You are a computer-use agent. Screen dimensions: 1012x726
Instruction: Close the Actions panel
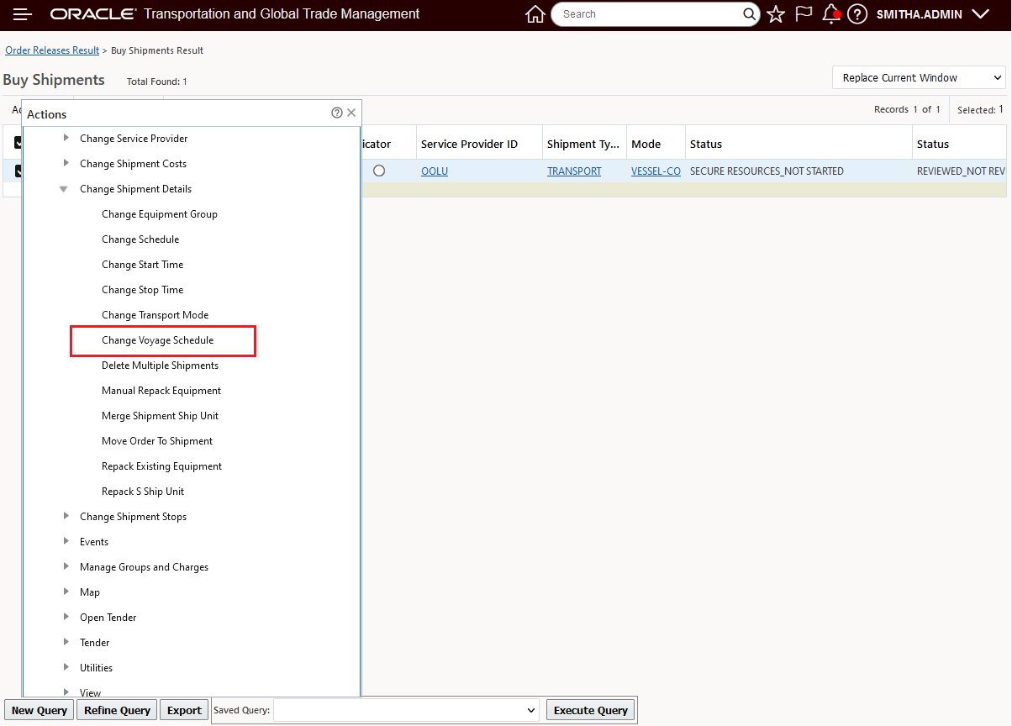coord(351,113)
